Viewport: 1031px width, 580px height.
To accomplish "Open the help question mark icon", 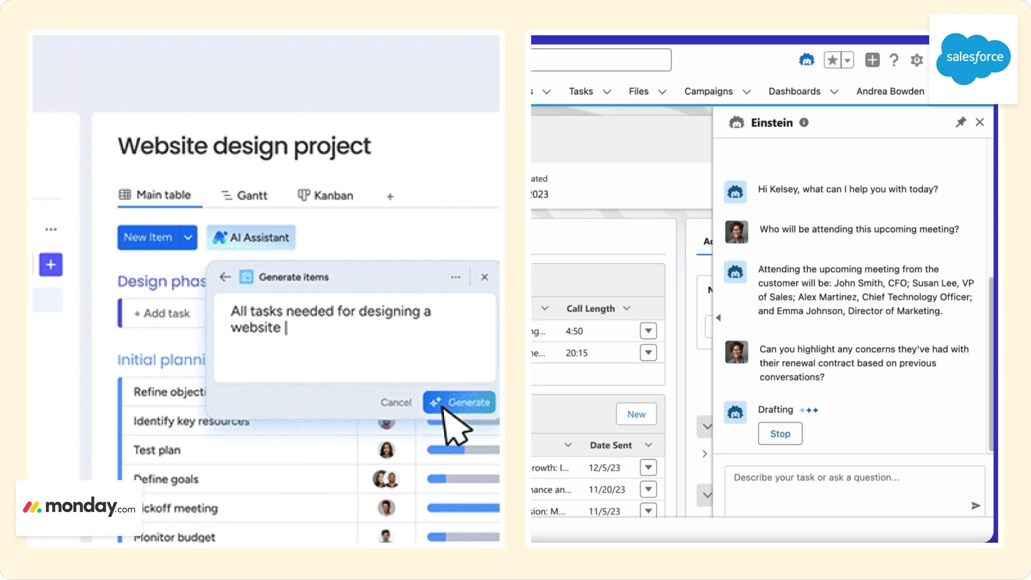I will click(x=894, y=60).
